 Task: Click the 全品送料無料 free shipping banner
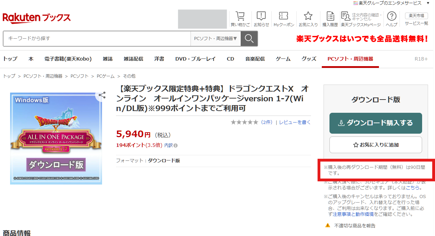tap(362, 39)
